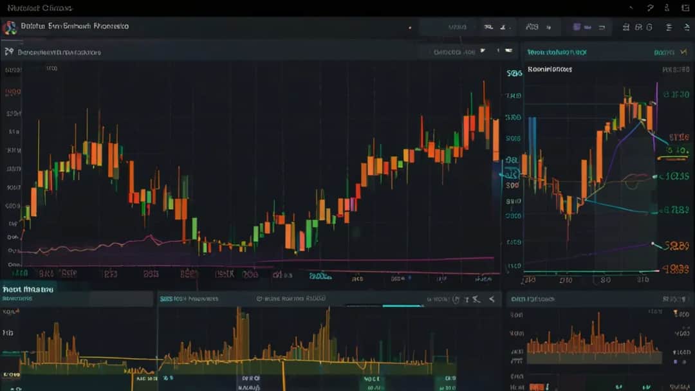Viewport: 695px width, 391px height.
Task: Click the yellow icon in right panel header
Action: coord(683,51)
